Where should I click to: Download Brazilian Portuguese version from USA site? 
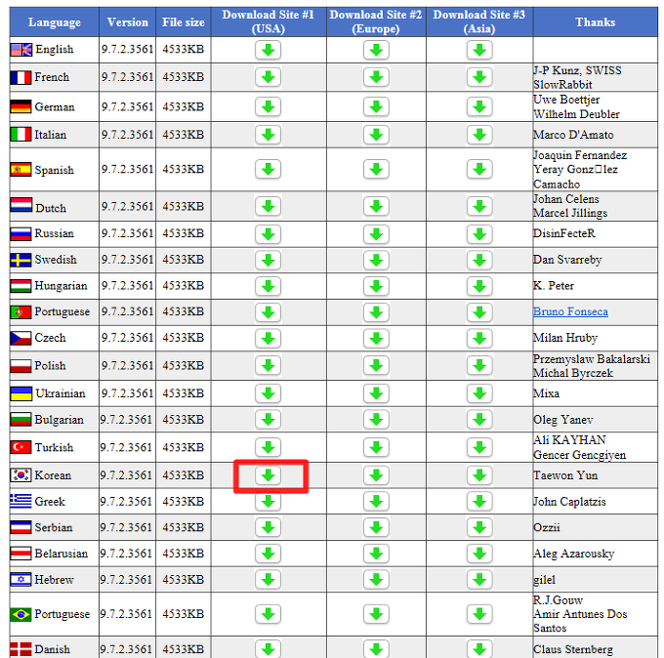(269, 614)
